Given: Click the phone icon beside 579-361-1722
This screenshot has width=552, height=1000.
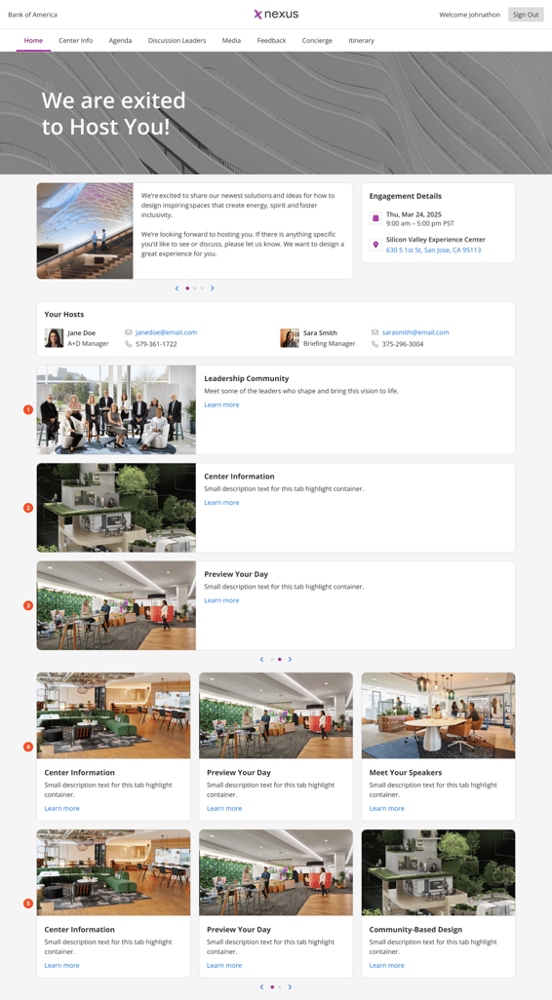Looking at the screenshot, I should tap(129, 344).
